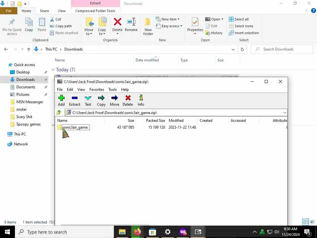
Task: Click Select none in Explorer ribbon
Action: 241,26
